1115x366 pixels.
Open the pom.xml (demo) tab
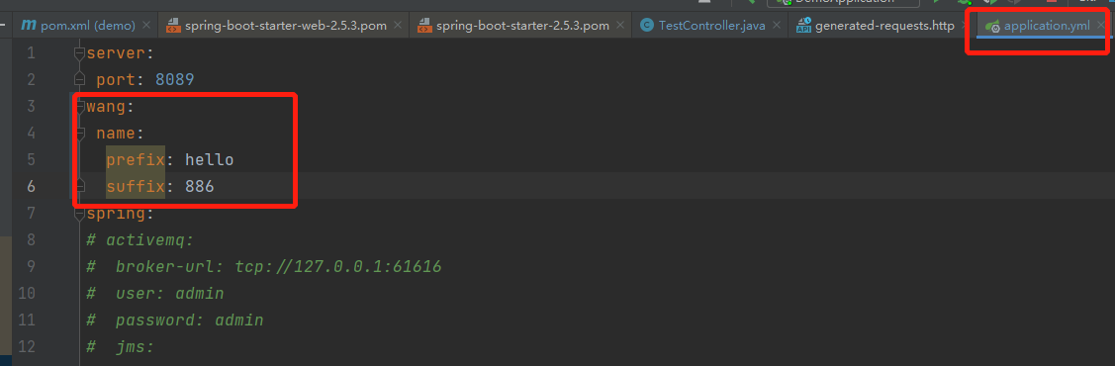(85, 27)
